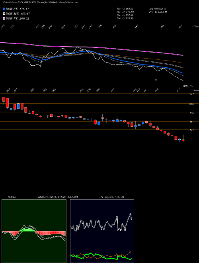The image size is (199, 263).
Task: Click the ADX '(14 day) 36, +15, -31' text
Action: 111,197
